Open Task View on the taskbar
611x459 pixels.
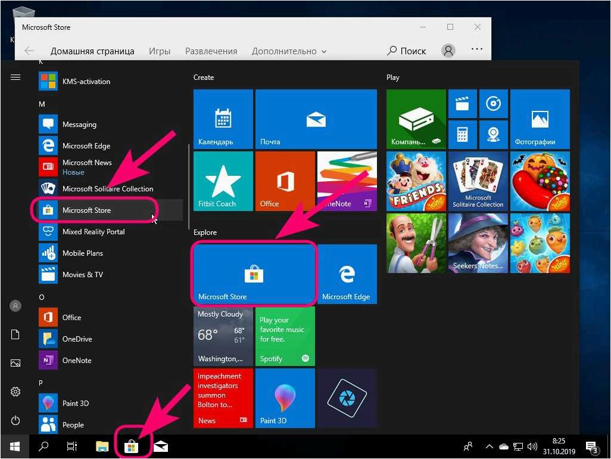pyautogui.click(x=72, y=446)
